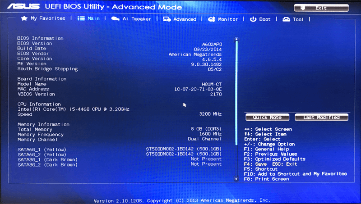Screen dimensions: 361x204
Task: Select SATA3G_1 (Dark Brown) row
Action: [x=120, y=159]
